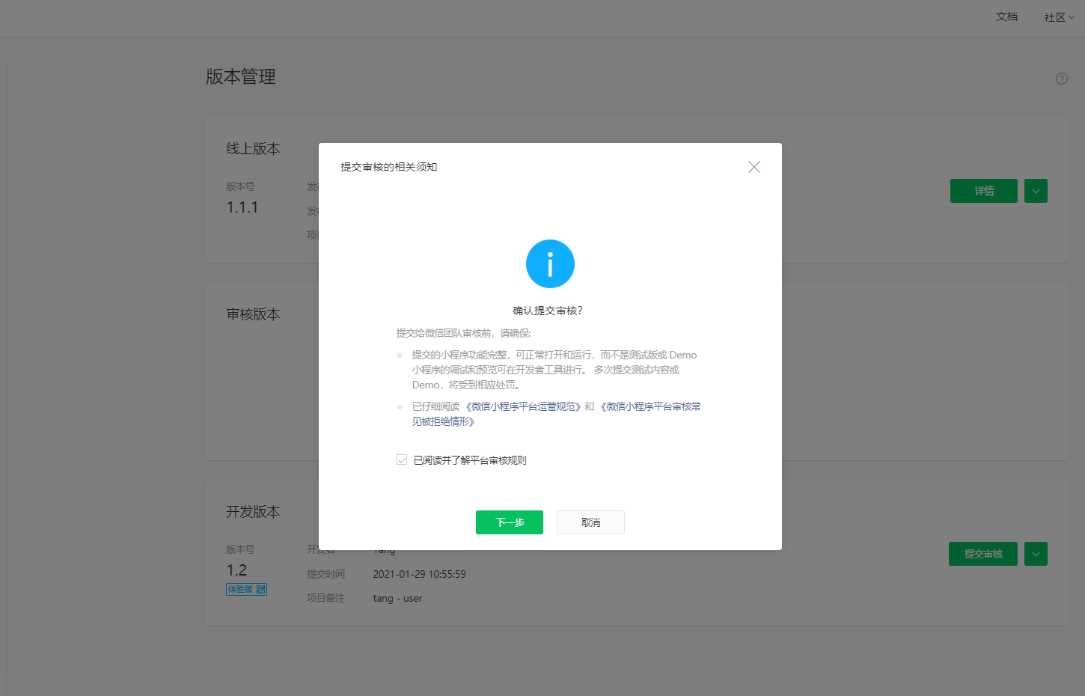Close the 提交审核的相关须知 dialog with X

[754, 167]
